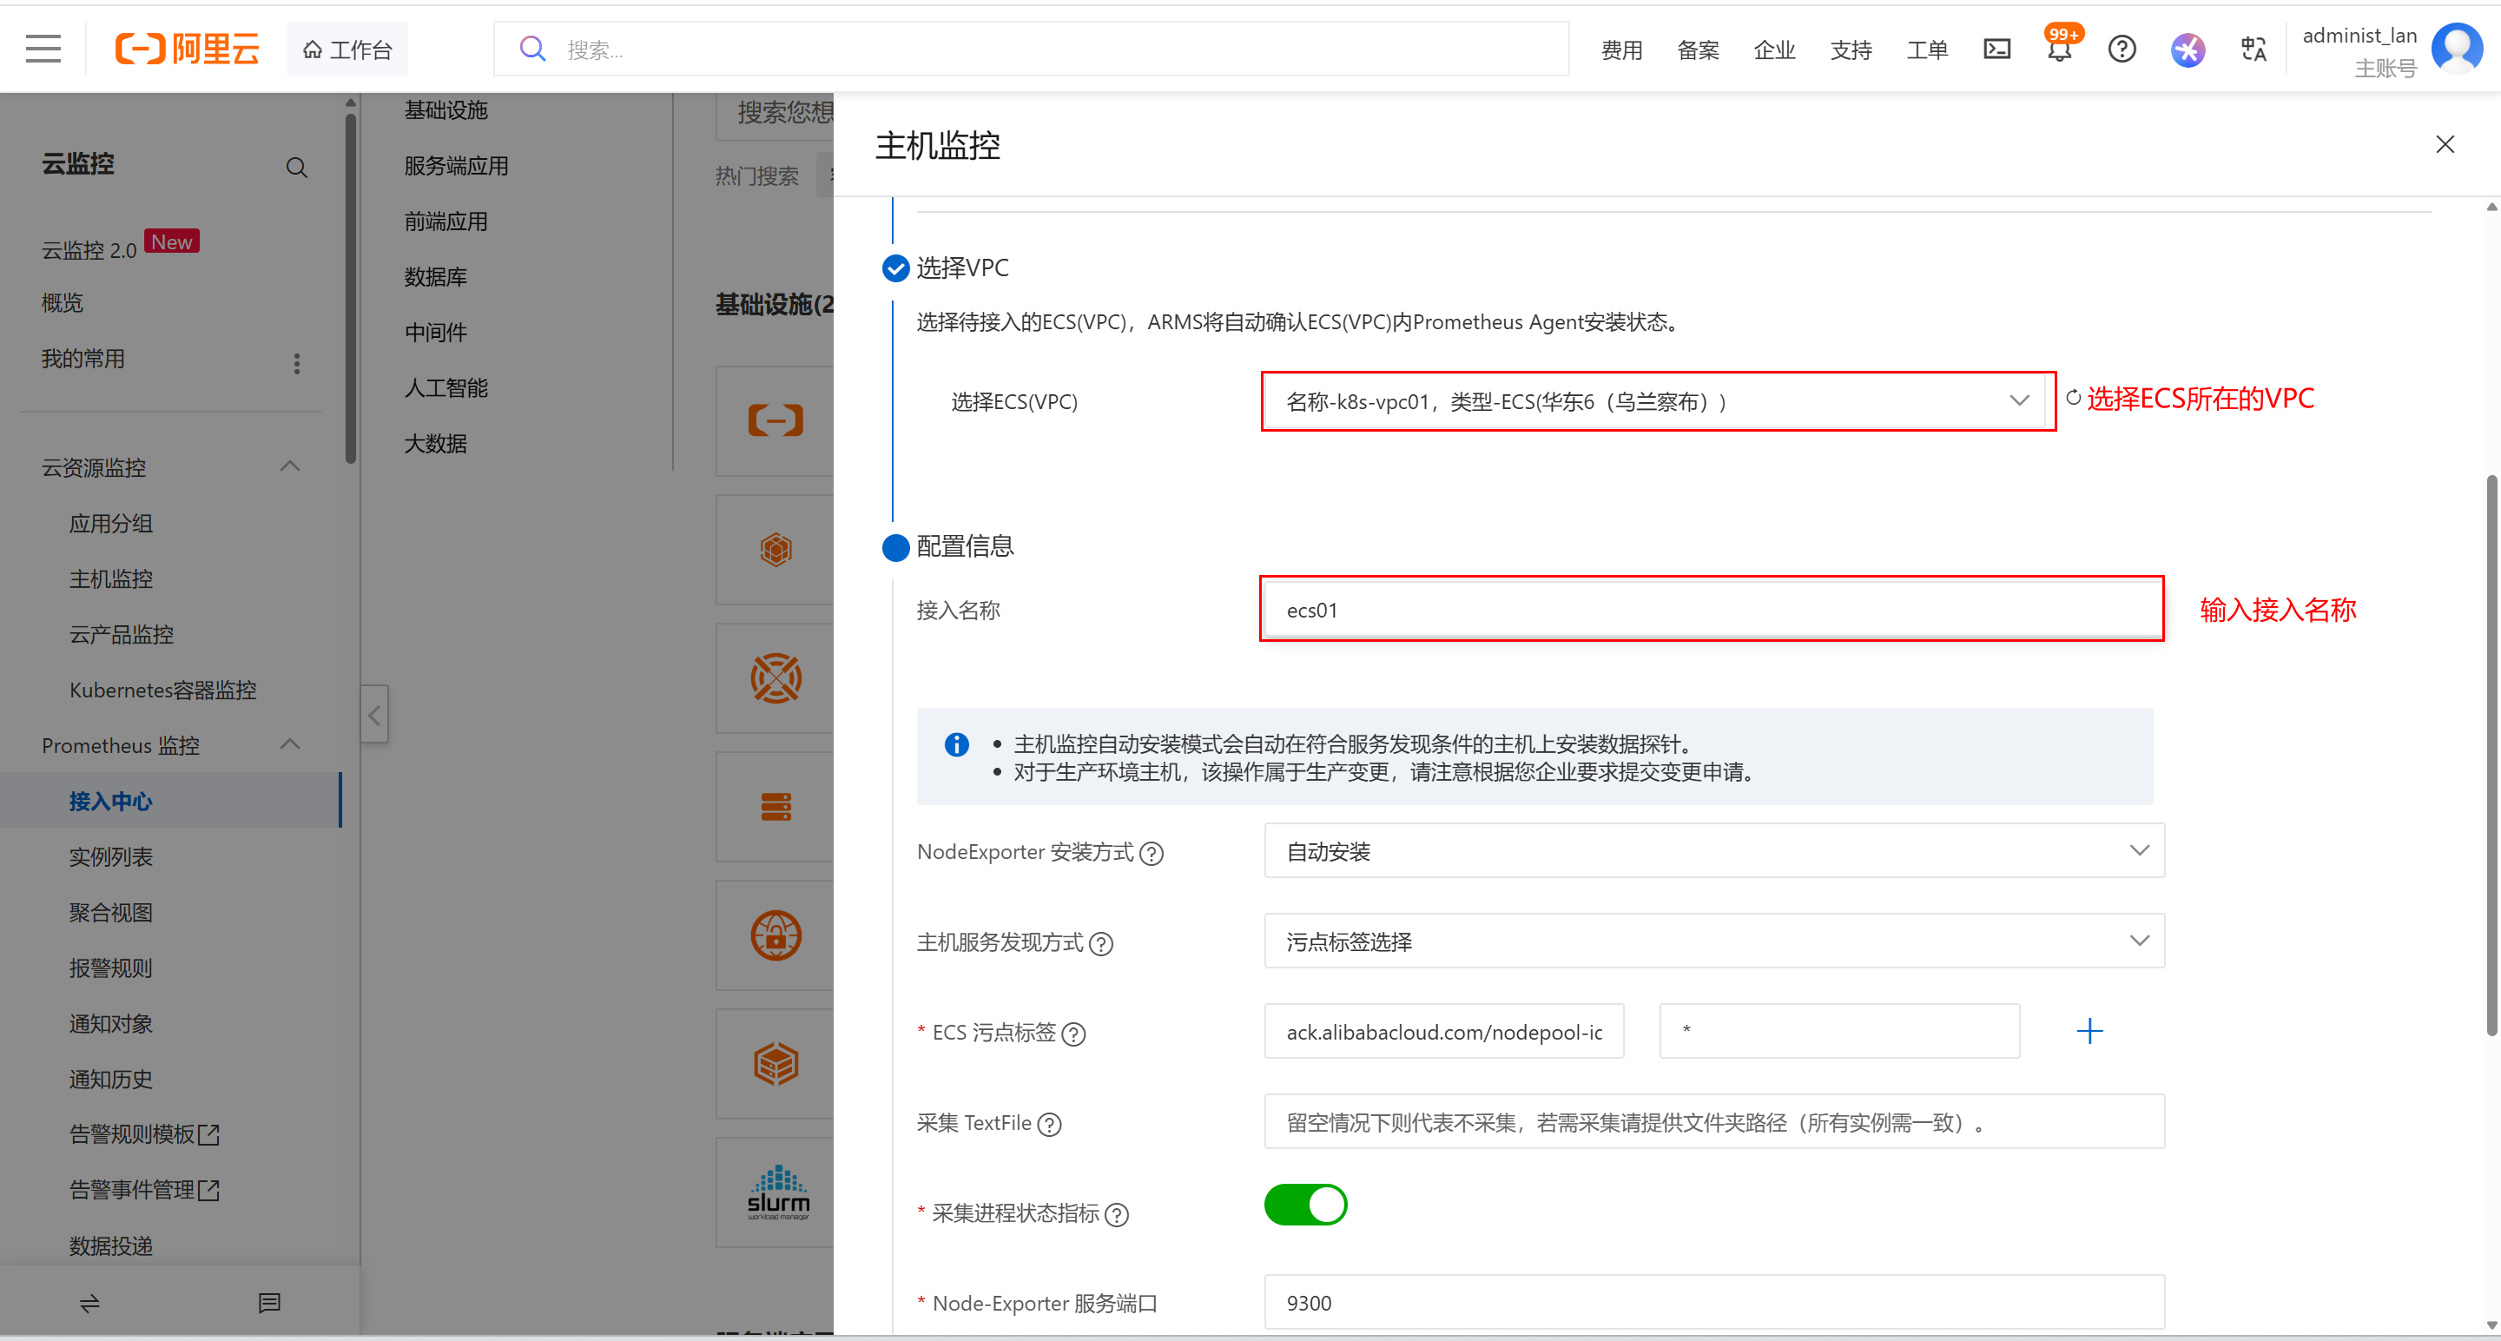
Task: Open 主机监控 in sidebar
Action: click(110, 579)
